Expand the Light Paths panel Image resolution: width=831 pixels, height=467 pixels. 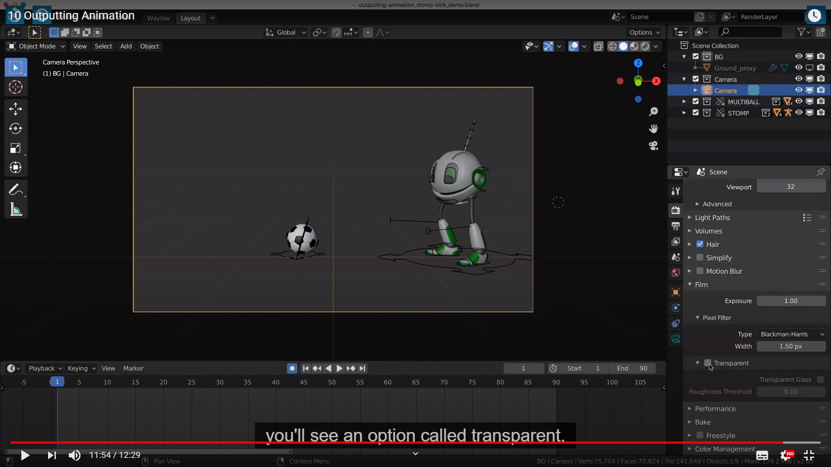click(x=712, y=218)
